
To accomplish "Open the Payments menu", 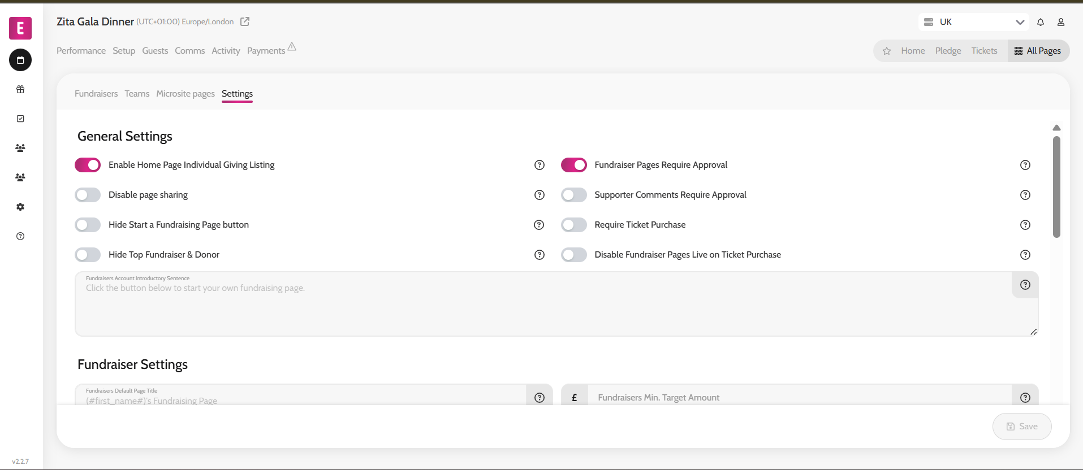I will 266,51.
